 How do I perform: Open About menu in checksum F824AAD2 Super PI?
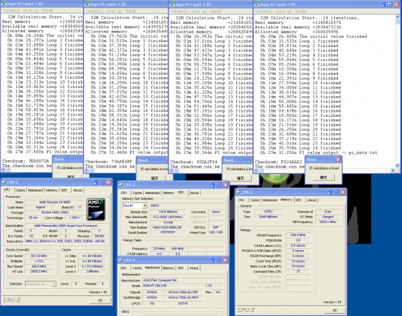pyautogui.click(x=284, y=11)
